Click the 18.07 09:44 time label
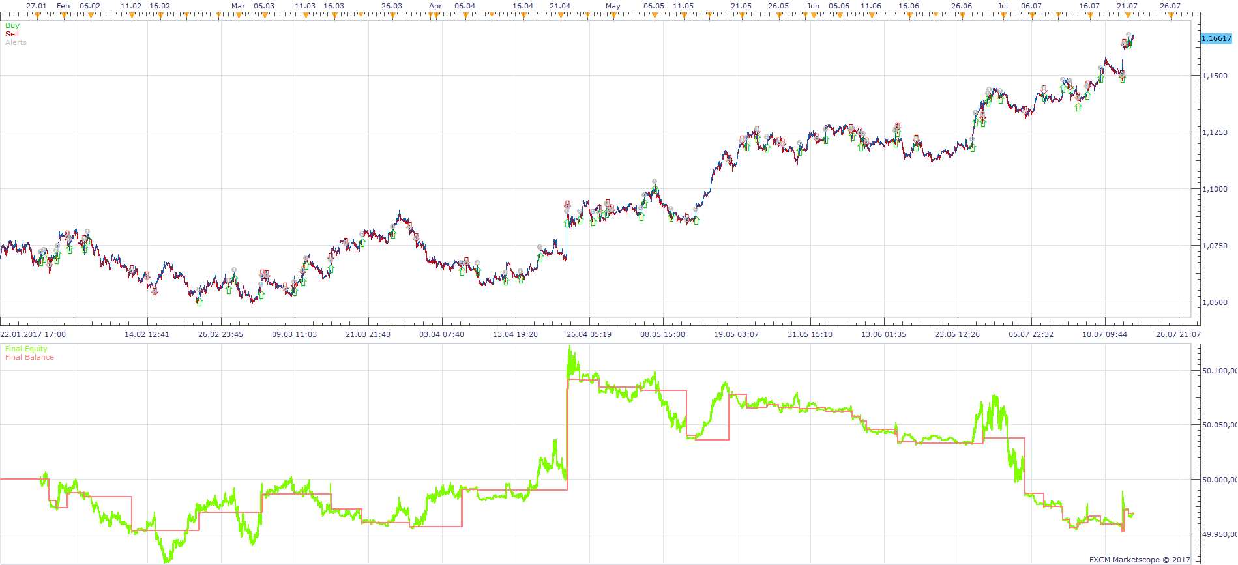The width and height of the screenshot is (1238, 565). pos(1104,334)
